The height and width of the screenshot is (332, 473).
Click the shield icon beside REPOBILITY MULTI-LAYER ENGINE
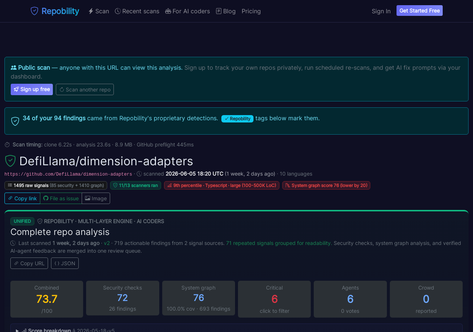coord(40,221)
